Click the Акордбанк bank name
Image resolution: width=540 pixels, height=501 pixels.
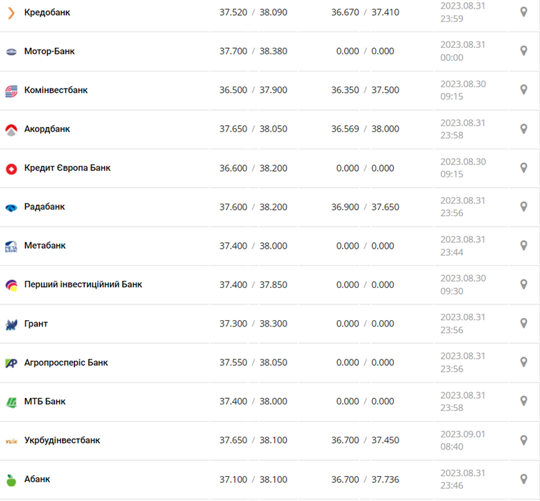(x=47, y=129)
